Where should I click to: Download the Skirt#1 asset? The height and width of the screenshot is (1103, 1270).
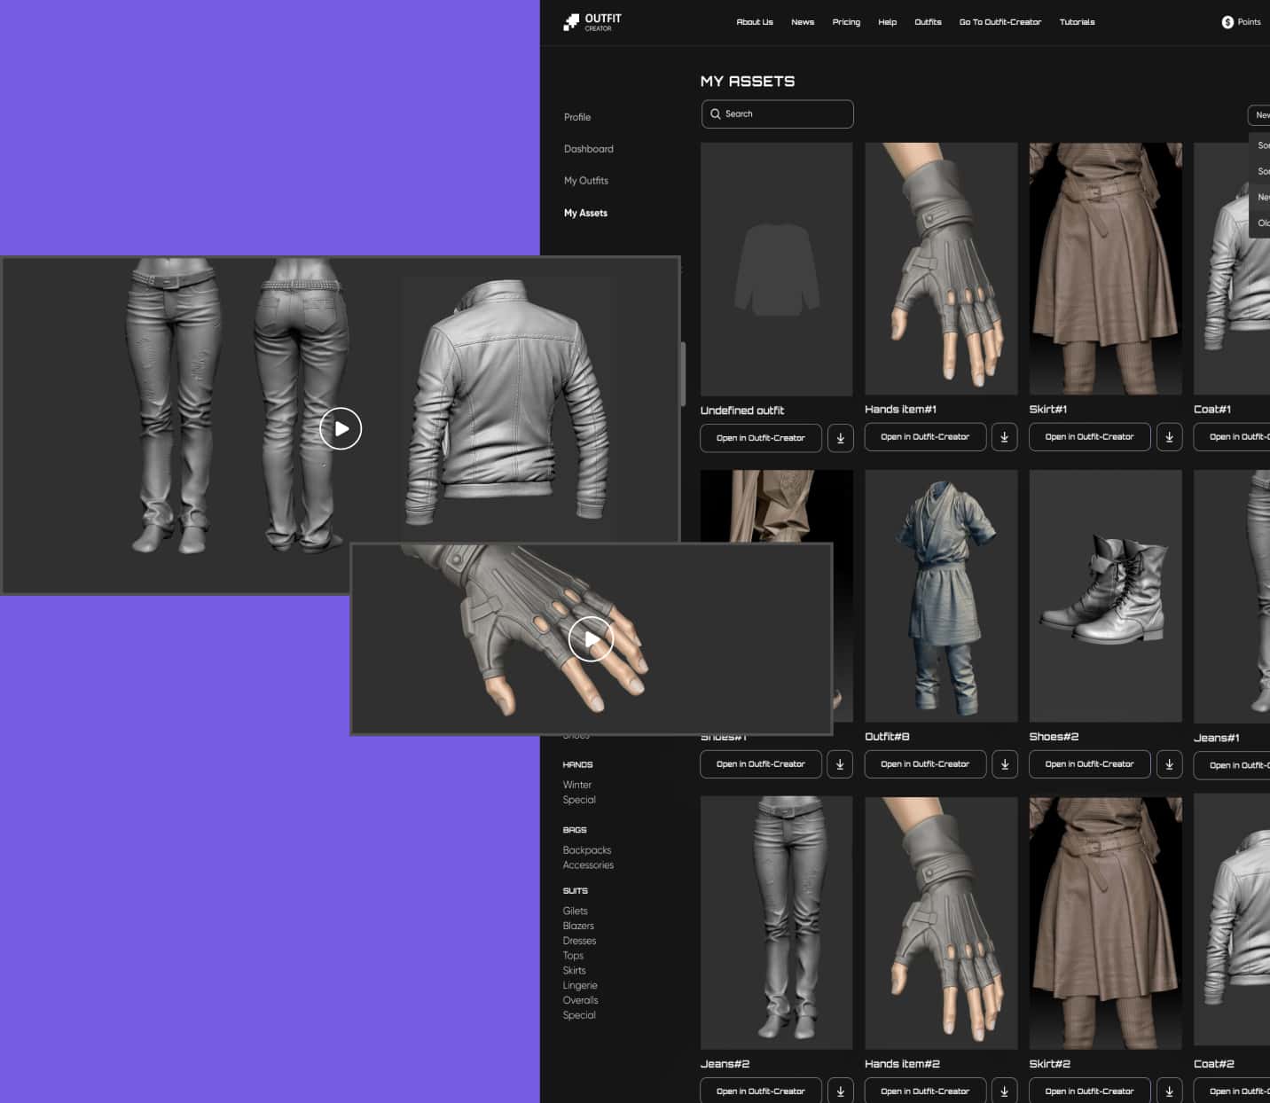[x=1169, y=437]
